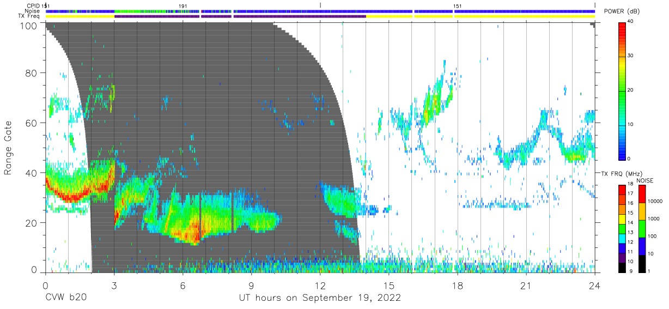Image resolution: width=669 pixels, height=309 pixels.
Task: Click the CPID row label at top
Action: click(x=32, y=5)
